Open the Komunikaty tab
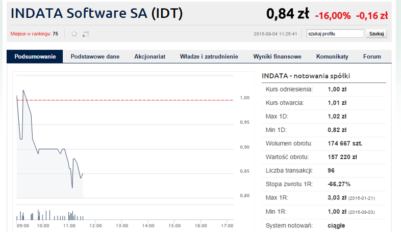Image resolution: width=401 pixels, height=232 pixels. tap(332, 56)
